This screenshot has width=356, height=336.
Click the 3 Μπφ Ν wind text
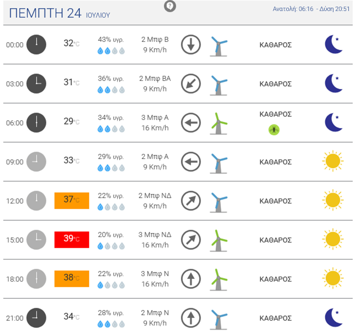[155, 274]
